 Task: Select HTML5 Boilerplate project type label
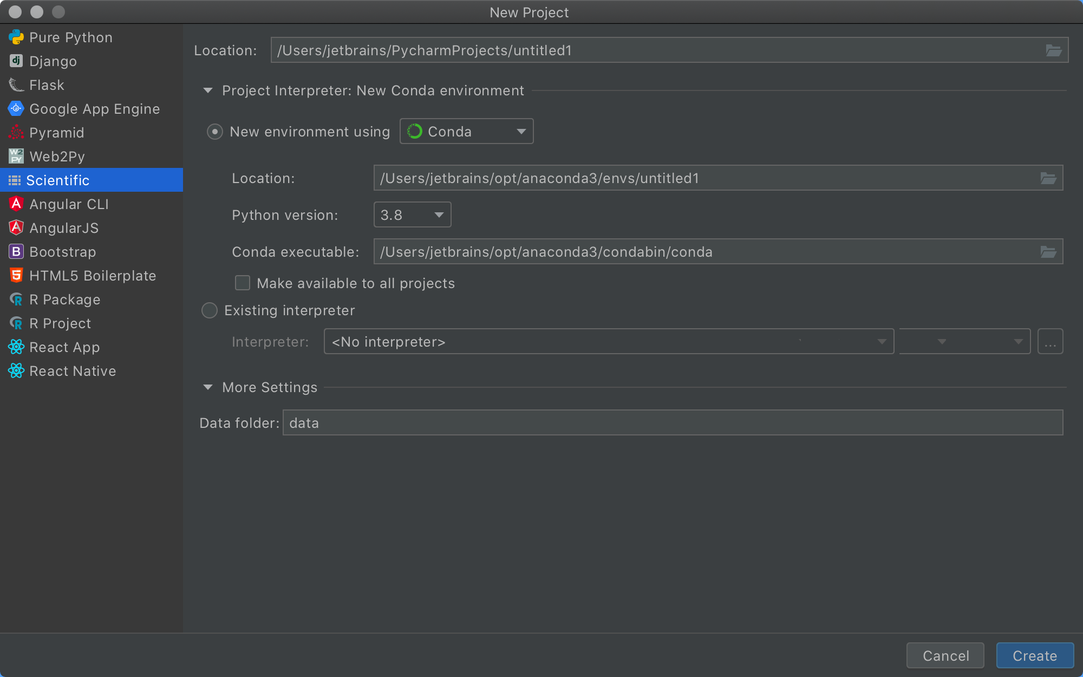click(93, 276)
